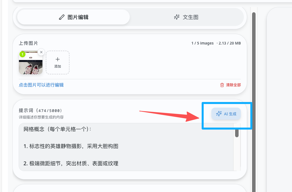Place cursor in 网格概念 prompt line
Image resolution: width=292 pixels, height=192 pixels.
pyautogui.click(x=57, y=129)
